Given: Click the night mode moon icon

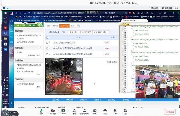Looking at the screenshot, I should pyautogui.click(x=152, y=13).
